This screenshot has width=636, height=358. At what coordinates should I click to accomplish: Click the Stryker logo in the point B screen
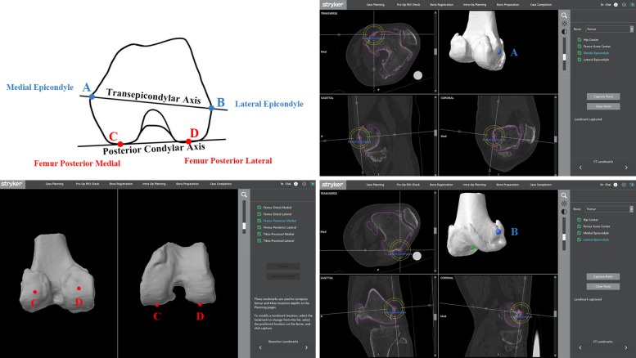[x=332, y=184]
